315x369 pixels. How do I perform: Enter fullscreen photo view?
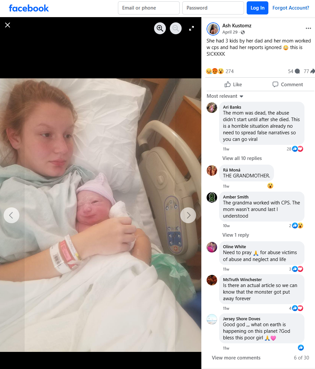[191, 28]
